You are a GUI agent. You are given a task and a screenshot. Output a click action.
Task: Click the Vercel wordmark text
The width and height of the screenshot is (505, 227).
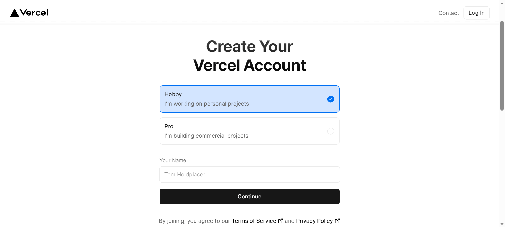(x=34, y=13)
